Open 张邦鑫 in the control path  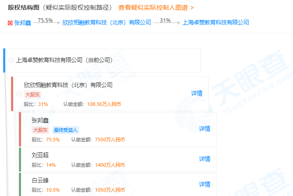[23, 22]
